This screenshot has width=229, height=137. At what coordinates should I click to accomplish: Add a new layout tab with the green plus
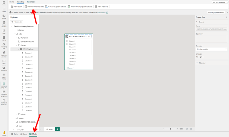pyautogui.click(x=57, y=129)
